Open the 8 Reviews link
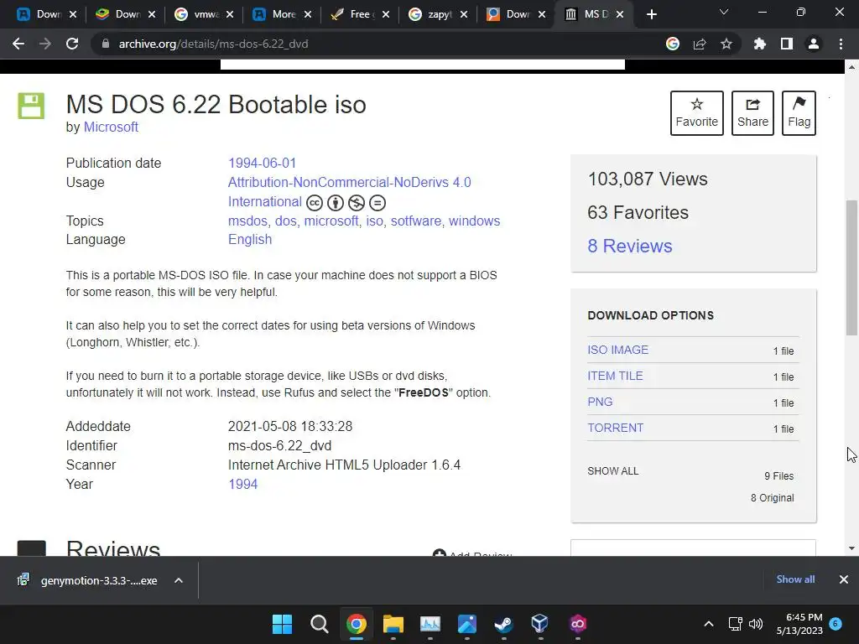This screenshot has height=644, width=859. click(630, 246)
